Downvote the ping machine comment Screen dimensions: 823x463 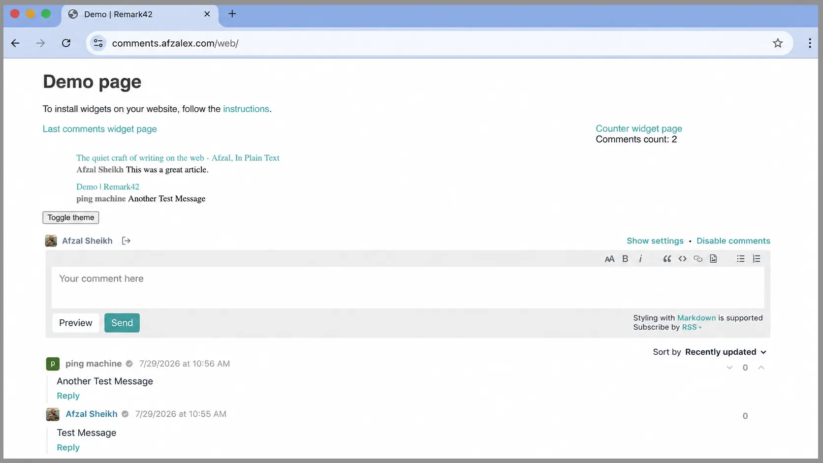tap(729, 368)
